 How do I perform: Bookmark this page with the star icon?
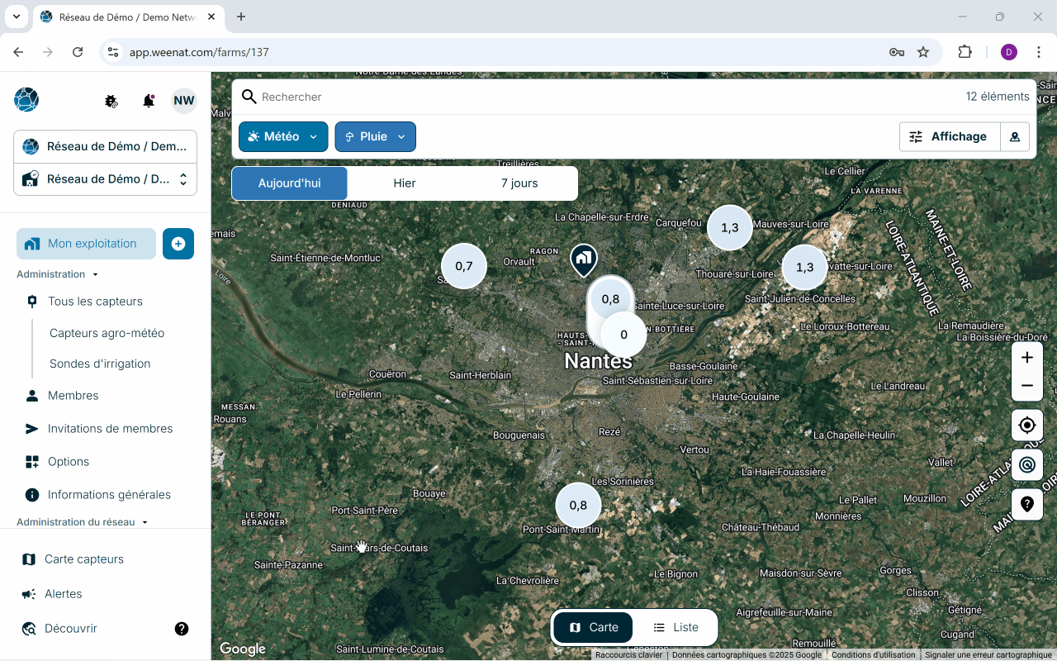click(x=923, y=52)
